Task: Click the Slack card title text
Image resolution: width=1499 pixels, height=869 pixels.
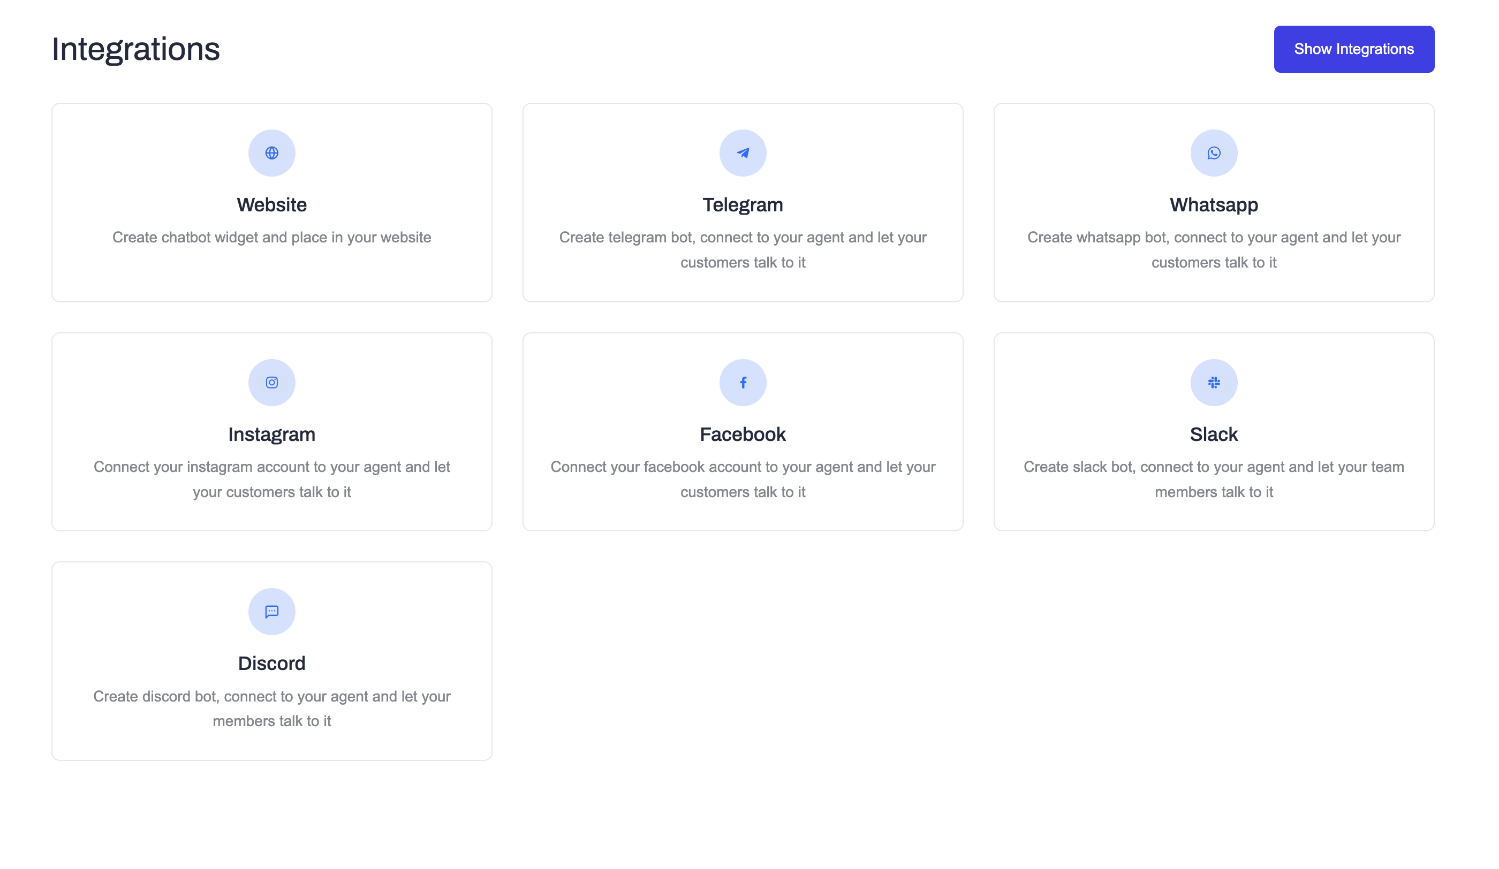Action: point(1214,434)
